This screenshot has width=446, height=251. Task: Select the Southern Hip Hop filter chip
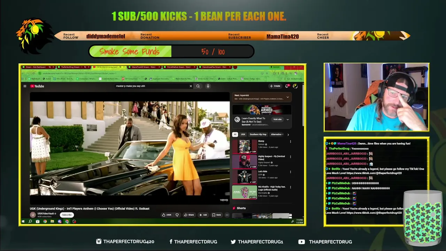(x=258, y=135)
